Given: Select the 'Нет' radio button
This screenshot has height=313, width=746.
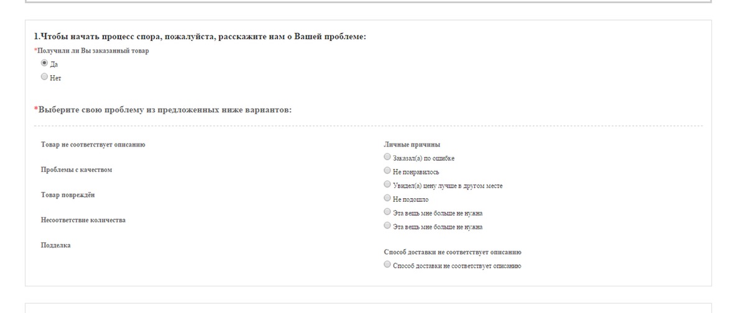Looking at the screenshot, I should 44,77.
